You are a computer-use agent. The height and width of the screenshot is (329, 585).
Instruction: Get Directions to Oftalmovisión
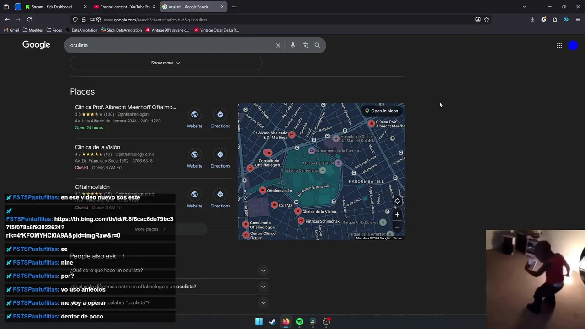(x=220, y=199)
